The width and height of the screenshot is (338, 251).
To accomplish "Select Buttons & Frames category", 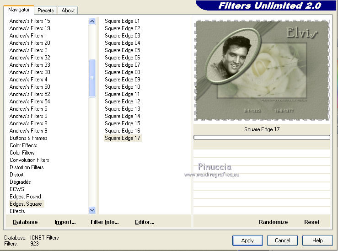I will tap(28, 138).
